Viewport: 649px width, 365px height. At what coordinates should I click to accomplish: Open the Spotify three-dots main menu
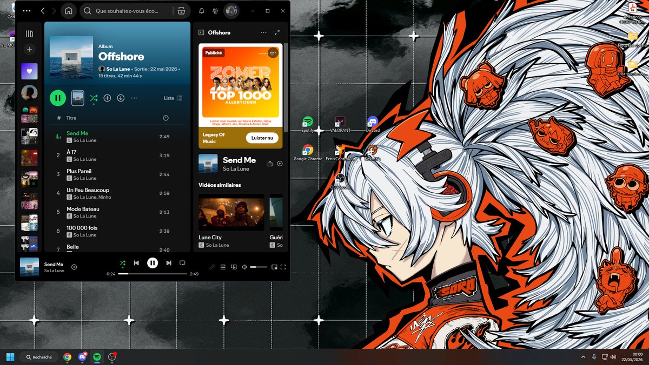27,11
